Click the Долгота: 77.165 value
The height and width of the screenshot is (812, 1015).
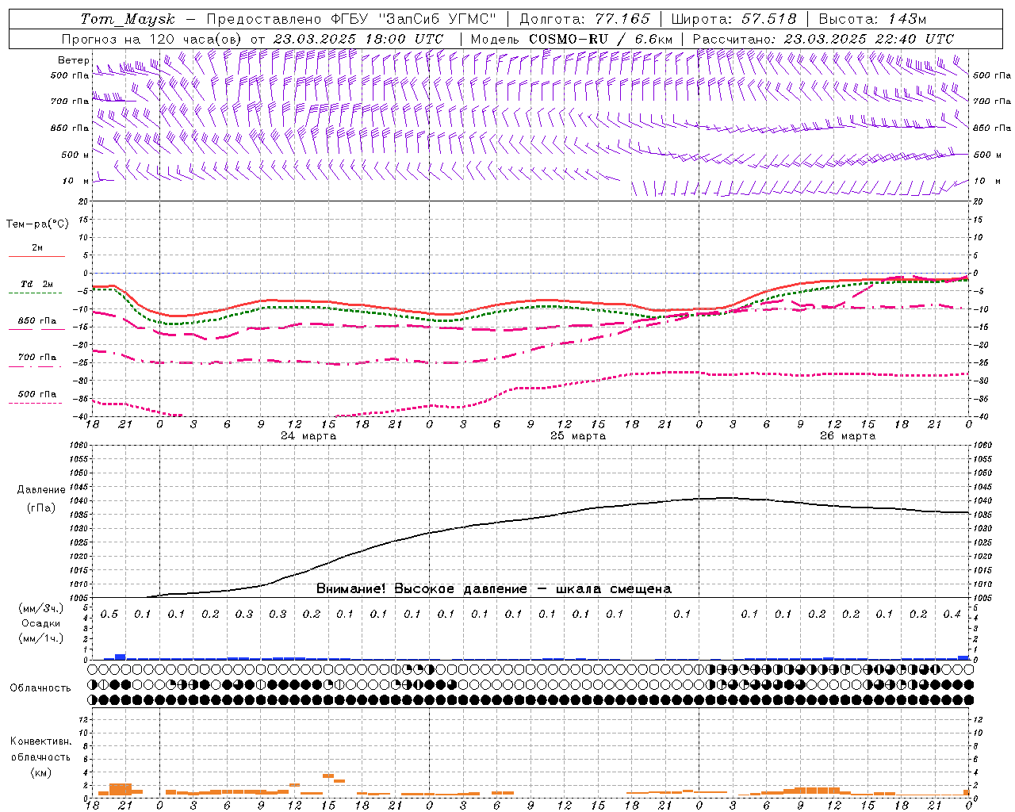click(584, 19)
